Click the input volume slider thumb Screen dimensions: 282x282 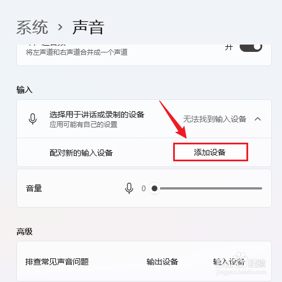(155, 188)
